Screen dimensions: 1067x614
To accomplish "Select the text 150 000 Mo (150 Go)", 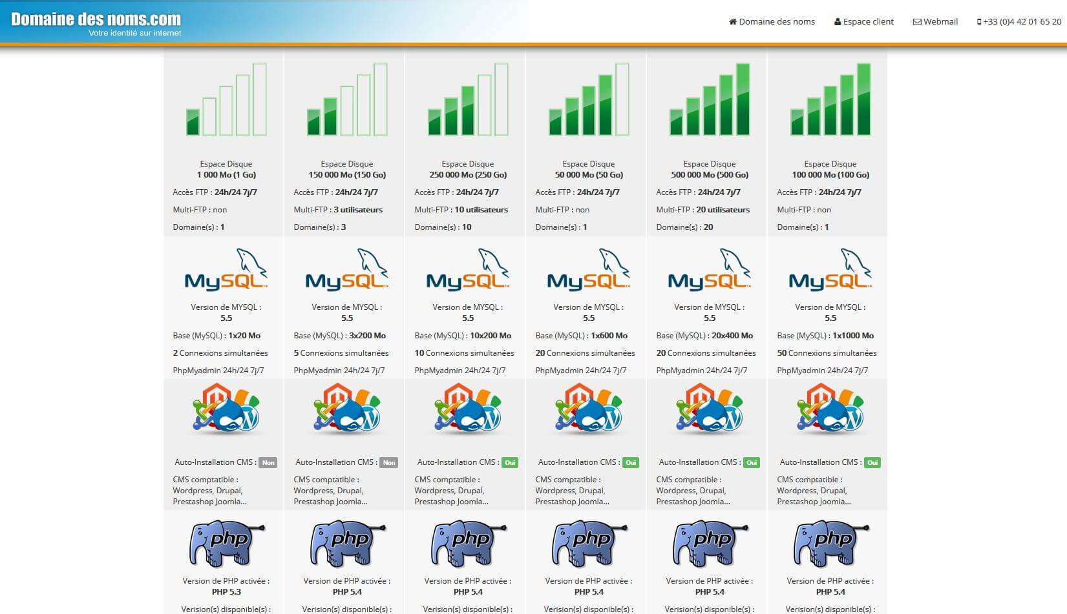I will click(347, 175).
